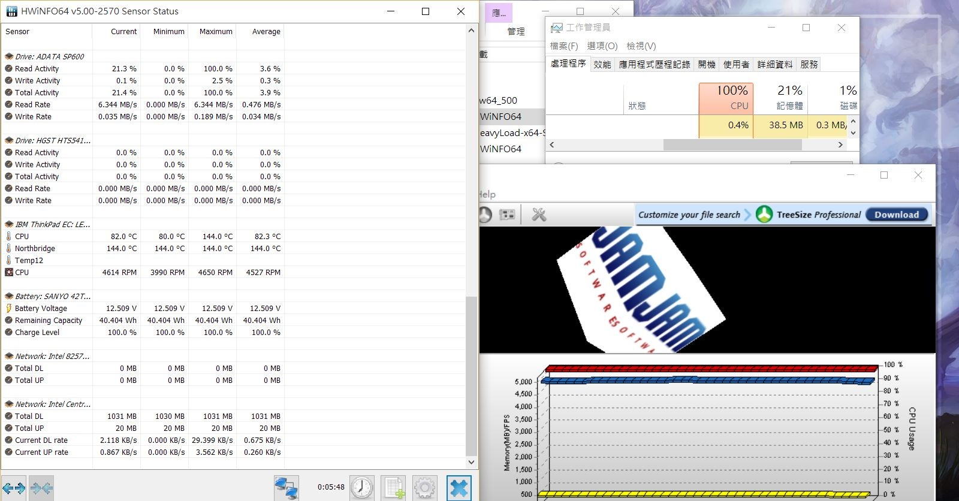The image size is (959, 501).
Task: Click Task Manager horizontal scrollbar thumb
Action: coord(732,144)
